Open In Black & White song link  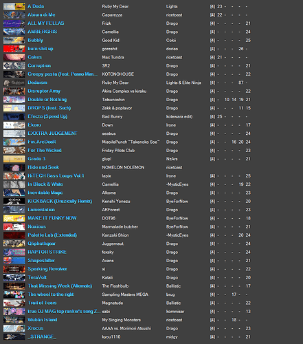tap(45, 184)
